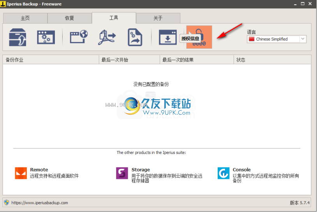This screenshot has height=212, width=317.
Task: Click the 最后一次的结果 column header
Action: point(197,60)
